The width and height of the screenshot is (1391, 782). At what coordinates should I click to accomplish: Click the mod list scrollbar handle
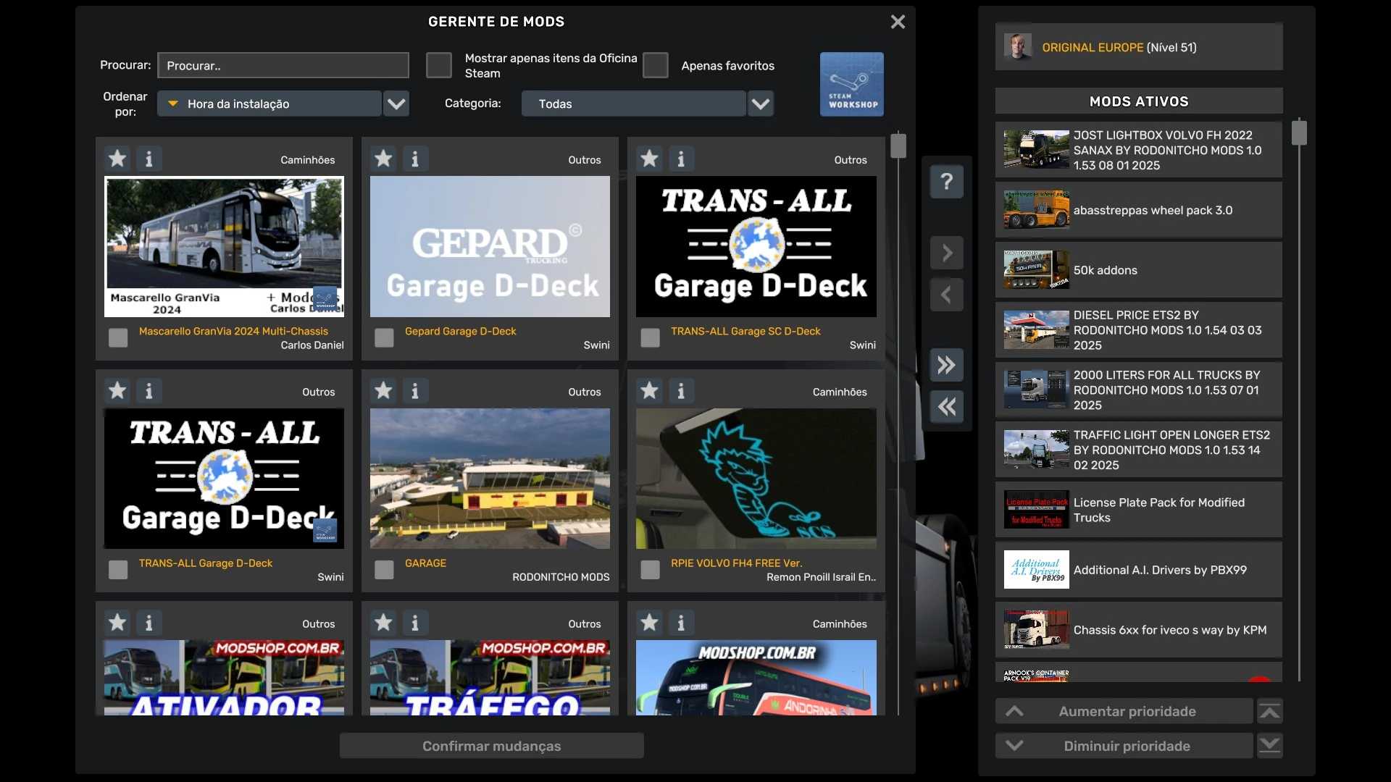point(898,146)
